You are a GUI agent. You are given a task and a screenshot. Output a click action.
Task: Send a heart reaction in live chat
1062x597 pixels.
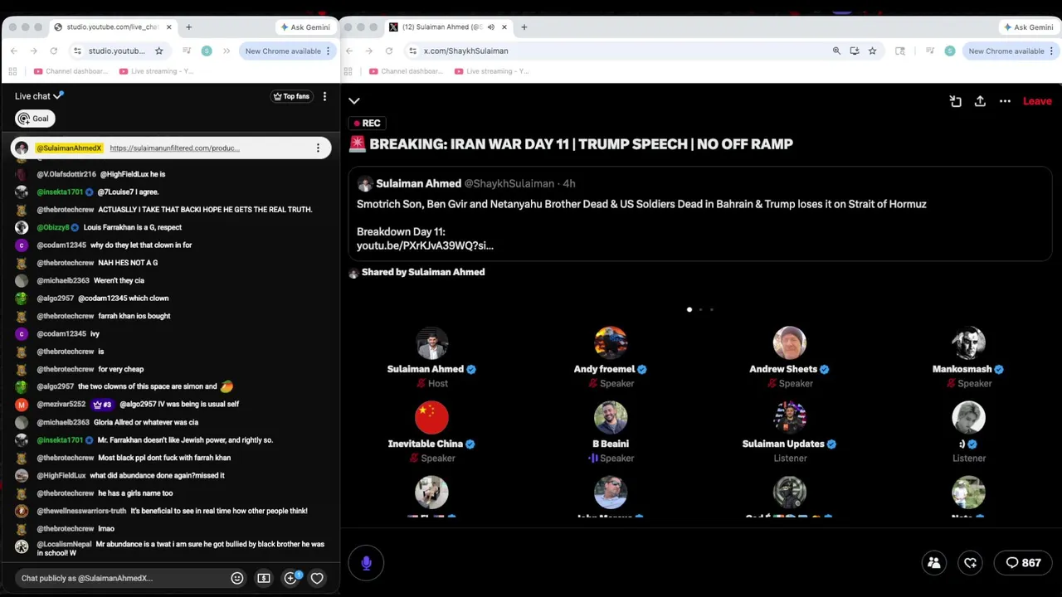[317, 578]
